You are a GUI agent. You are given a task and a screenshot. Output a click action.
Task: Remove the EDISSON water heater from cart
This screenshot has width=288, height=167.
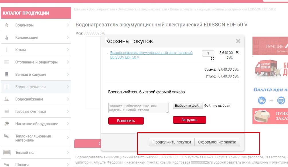[237, 52]
